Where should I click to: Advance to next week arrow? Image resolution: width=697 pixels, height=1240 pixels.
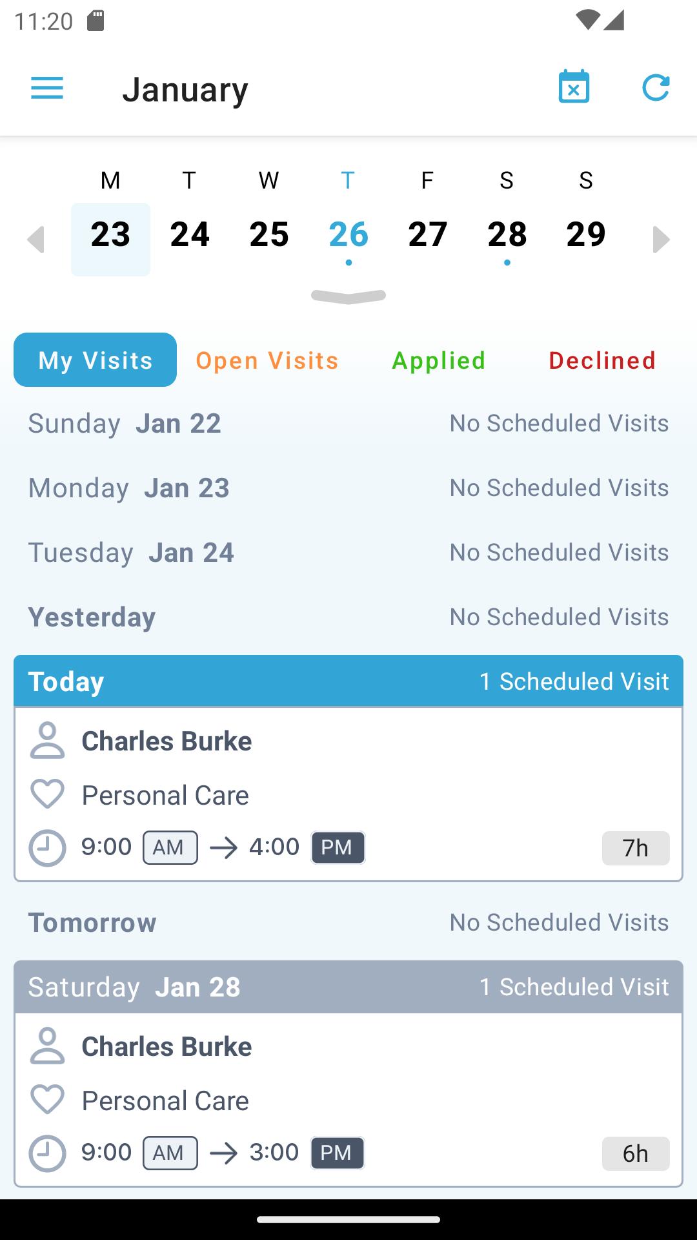[661, 240]
